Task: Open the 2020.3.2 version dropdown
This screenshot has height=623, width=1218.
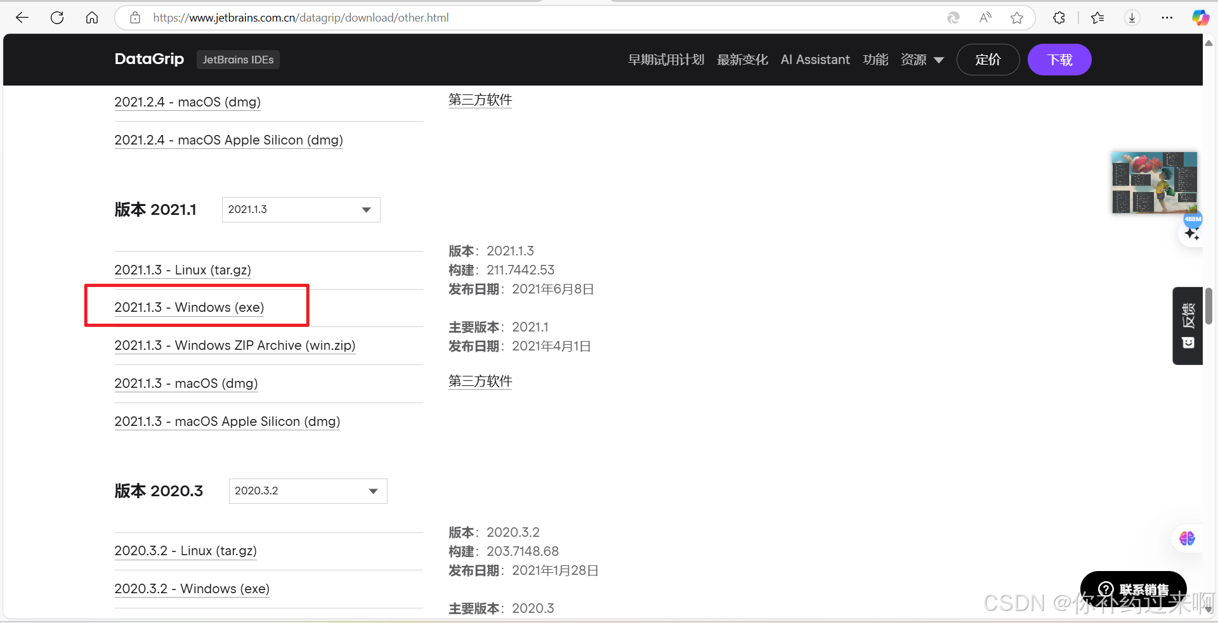Action: [x=308, y=491]
